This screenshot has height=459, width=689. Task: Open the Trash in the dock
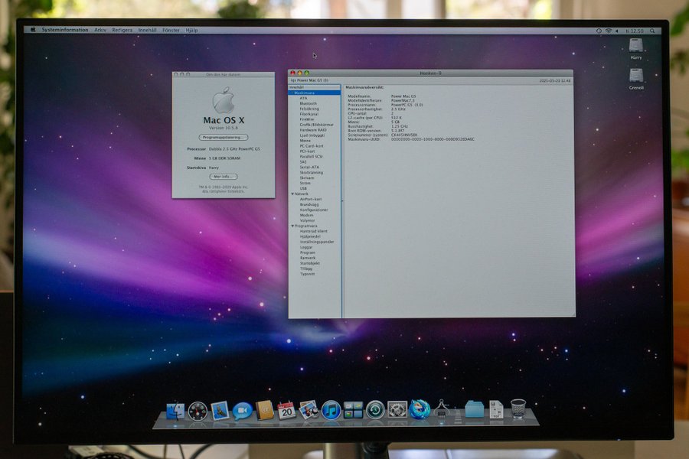pyautogui.click(x=518, y=409)
